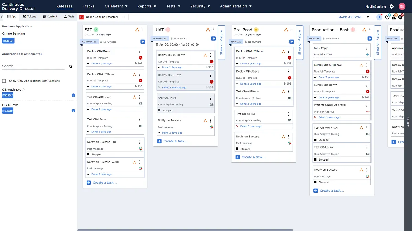Click the green success status icon beside SIT
The height and width of the screenshot is (231, 412).
(x=96, y=30)
